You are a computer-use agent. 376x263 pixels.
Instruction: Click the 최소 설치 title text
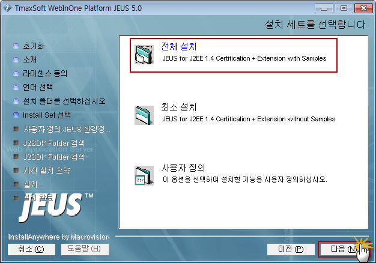tap(179, 107)
